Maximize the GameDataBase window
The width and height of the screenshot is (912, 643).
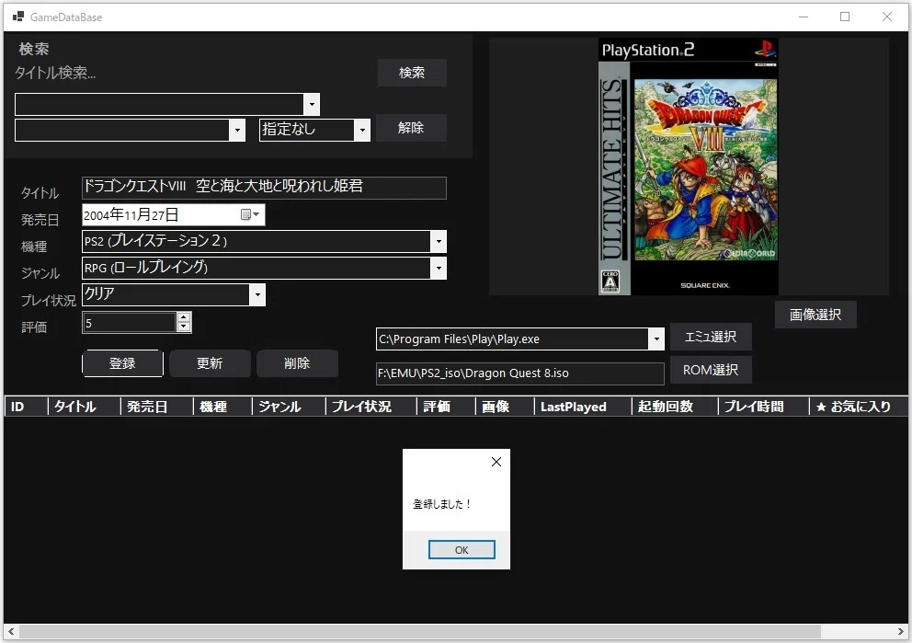pyautogui.click(x=845, y=17)
